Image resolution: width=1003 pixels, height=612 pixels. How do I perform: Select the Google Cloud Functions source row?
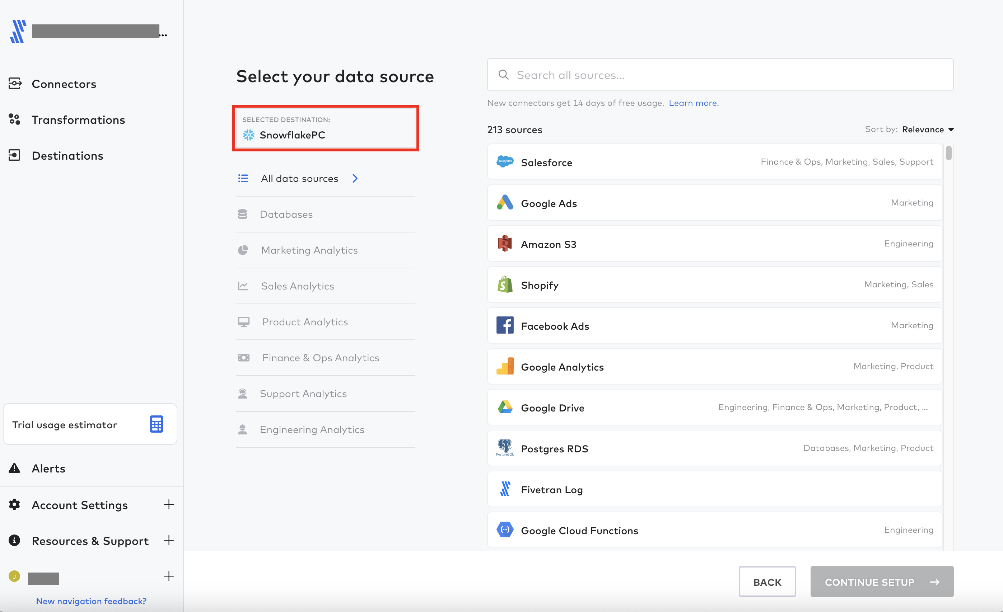[715, 529]
